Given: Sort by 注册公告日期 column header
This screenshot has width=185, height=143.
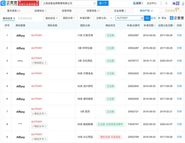Looking at the screenshot, I should pos(166,25).
